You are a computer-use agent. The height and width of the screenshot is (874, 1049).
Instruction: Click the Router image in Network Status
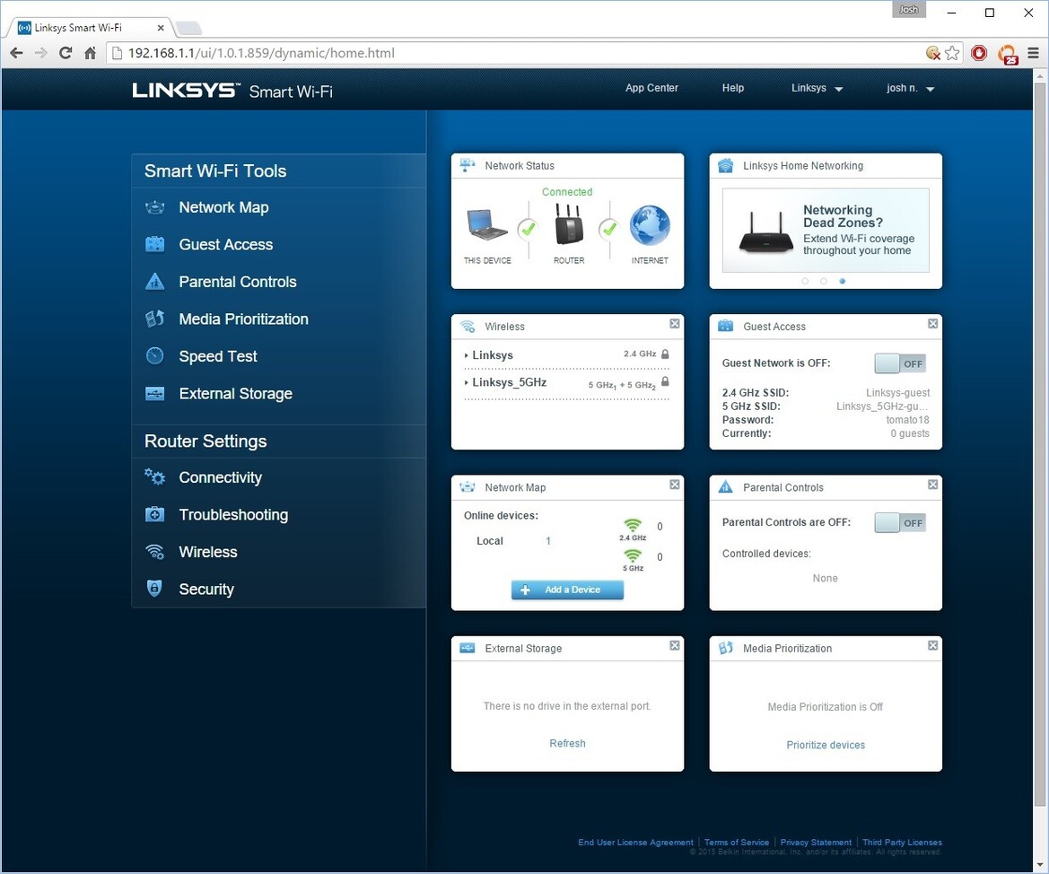(569, 224)
